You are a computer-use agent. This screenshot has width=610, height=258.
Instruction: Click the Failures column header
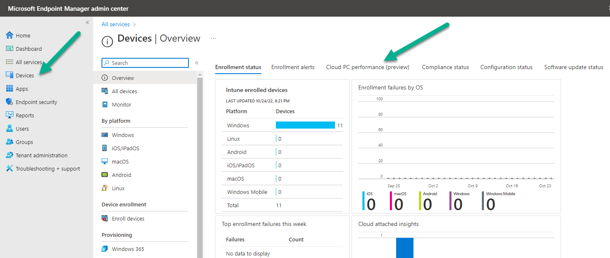235,239
